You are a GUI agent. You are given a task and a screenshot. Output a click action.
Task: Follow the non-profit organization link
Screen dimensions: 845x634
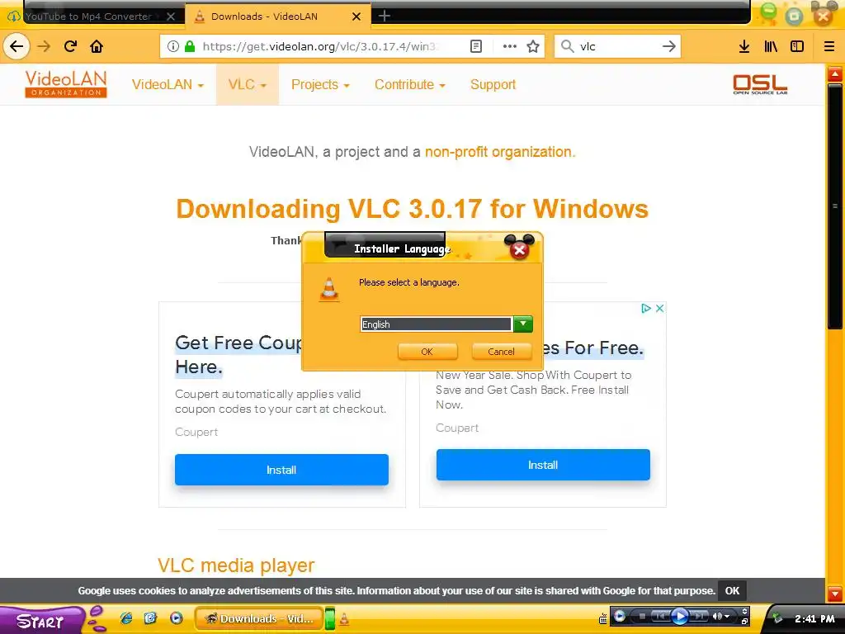[x=499, y=152]
